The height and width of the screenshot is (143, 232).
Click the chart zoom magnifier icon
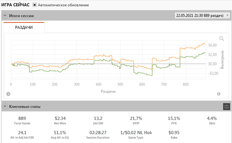[x=221, y=38]
